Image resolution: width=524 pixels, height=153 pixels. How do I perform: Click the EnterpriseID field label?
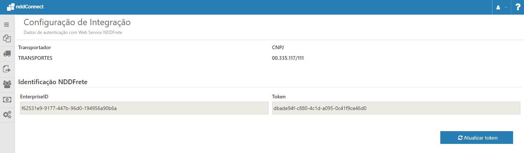tap(35, 97)
